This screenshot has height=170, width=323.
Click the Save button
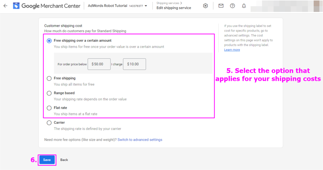(x=47, y=160)
